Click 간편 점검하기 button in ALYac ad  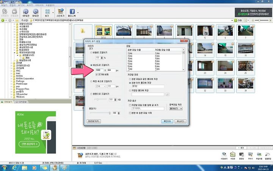29,144
